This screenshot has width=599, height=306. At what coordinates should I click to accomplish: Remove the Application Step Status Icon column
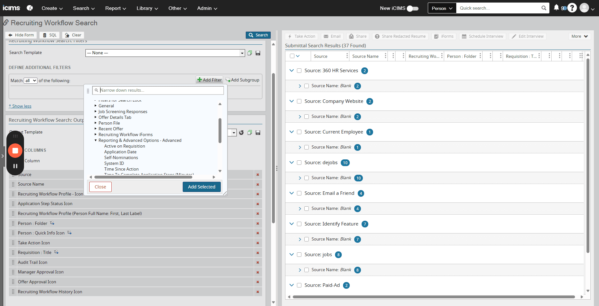click(258, 204)
